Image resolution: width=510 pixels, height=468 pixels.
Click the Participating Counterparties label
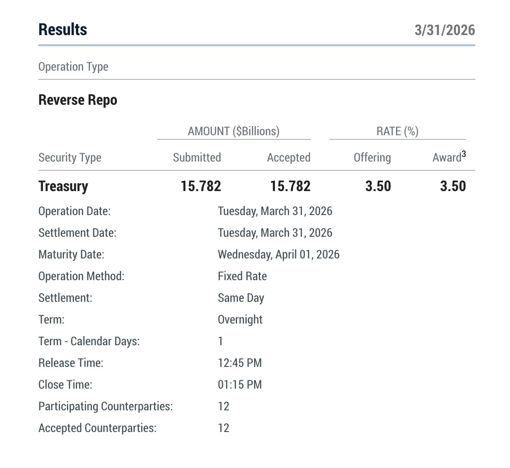(x=105, y=407)
